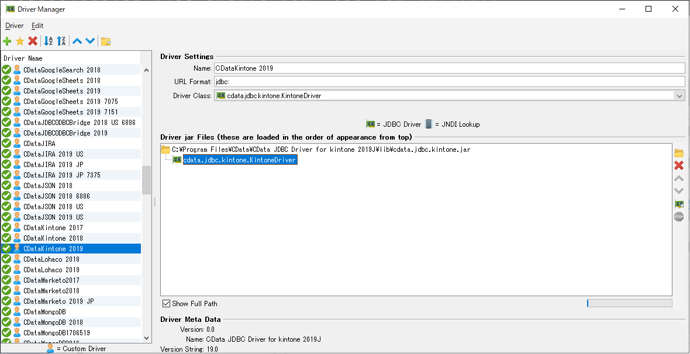Click the driver list scrollbar up arrow

tap(147, 70)
